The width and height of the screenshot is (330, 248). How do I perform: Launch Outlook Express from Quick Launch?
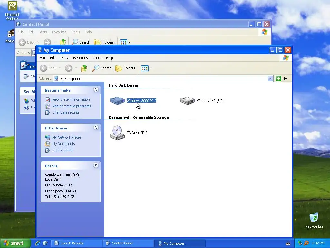tap(45, 243)
